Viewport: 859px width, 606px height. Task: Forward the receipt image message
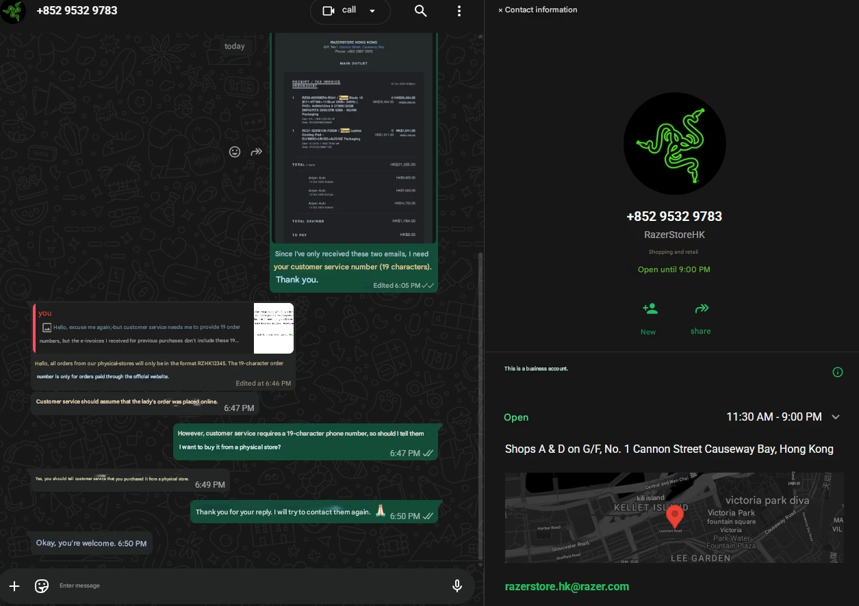click(x=257, y=152)
